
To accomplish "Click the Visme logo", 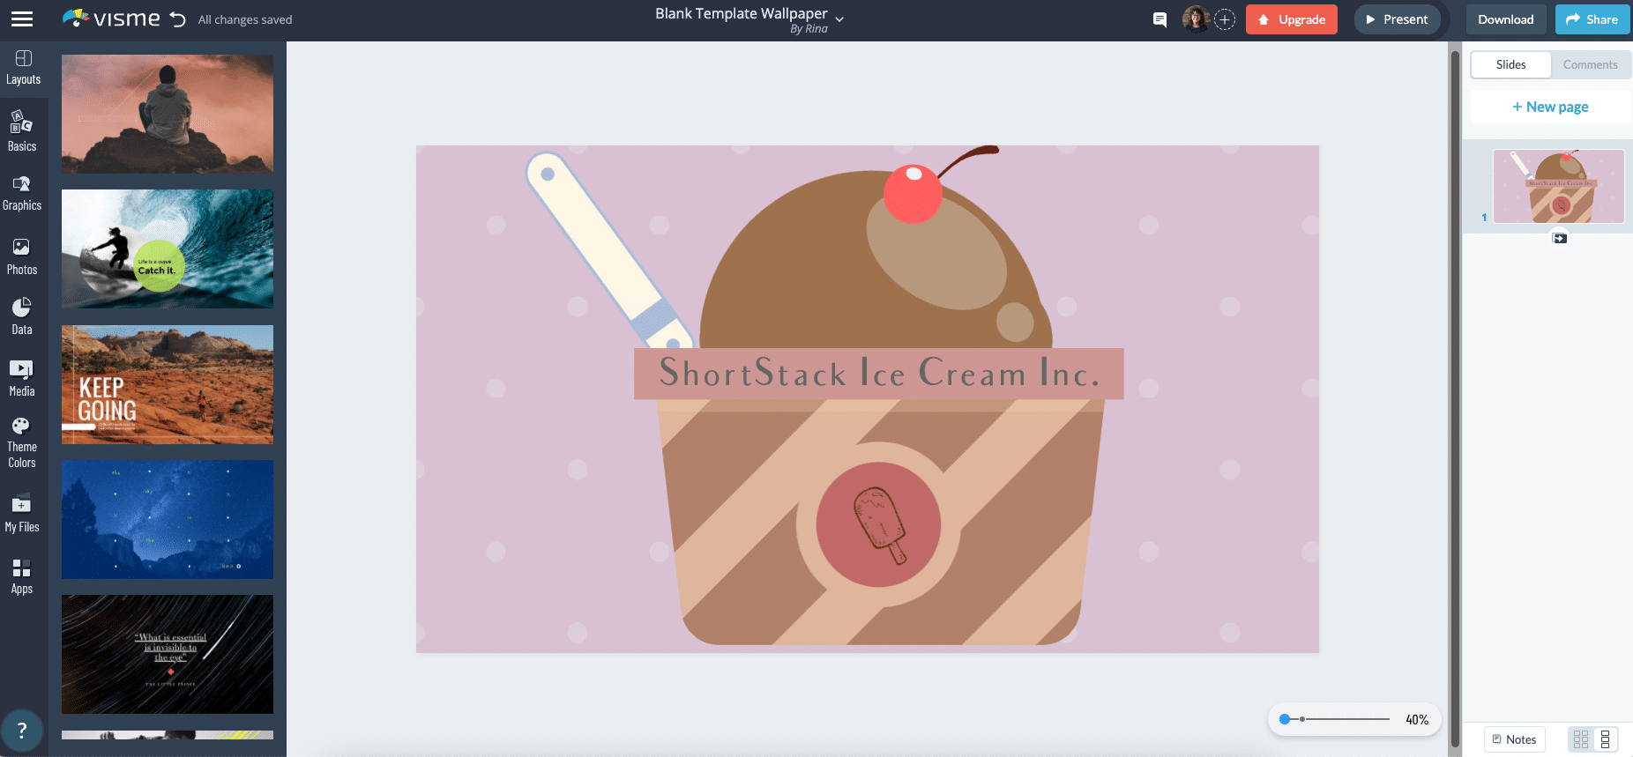I will 111,19.
